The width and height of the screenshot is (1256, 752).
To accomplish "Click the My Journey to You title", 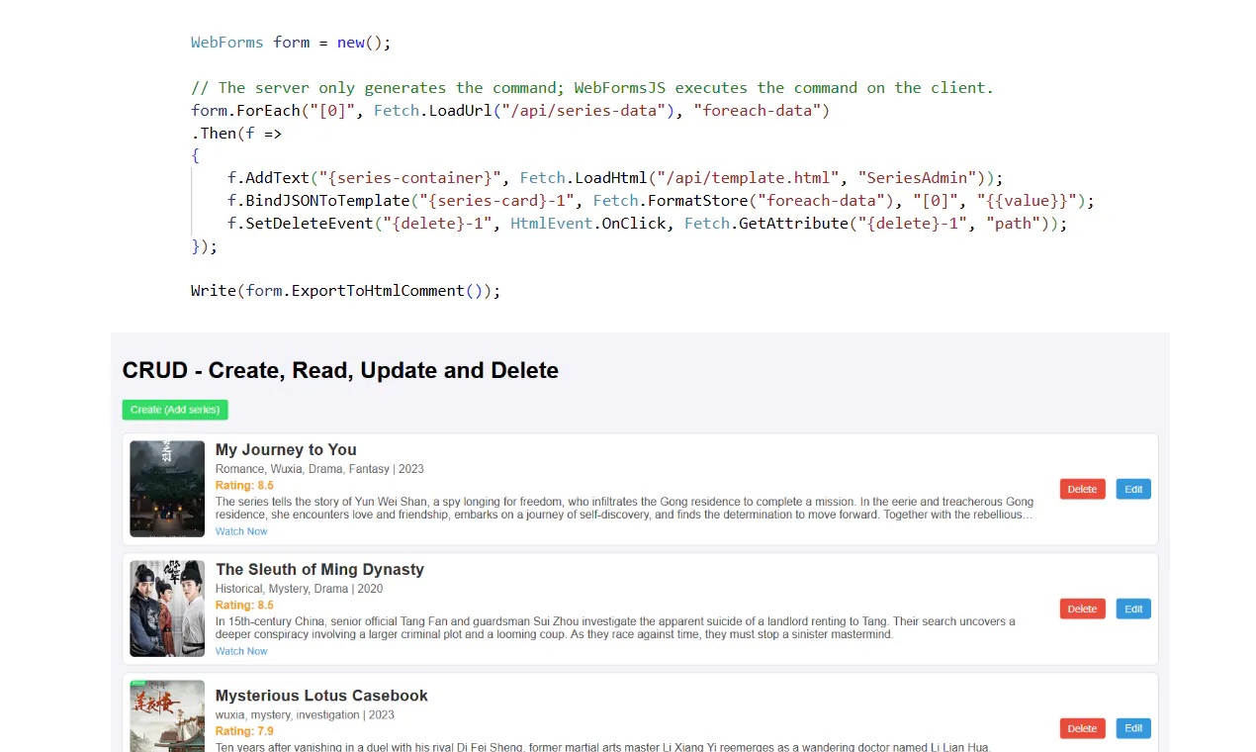I will click(286, 450).
